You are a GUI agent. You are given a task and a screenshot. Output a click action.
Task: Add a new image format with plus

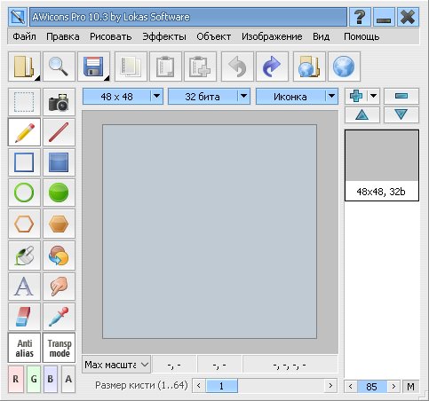(356, 96)
